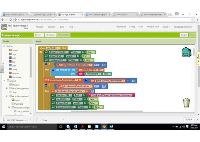Open the mutator on the addition block
200x142 pixels.
(x=86, y=80)
